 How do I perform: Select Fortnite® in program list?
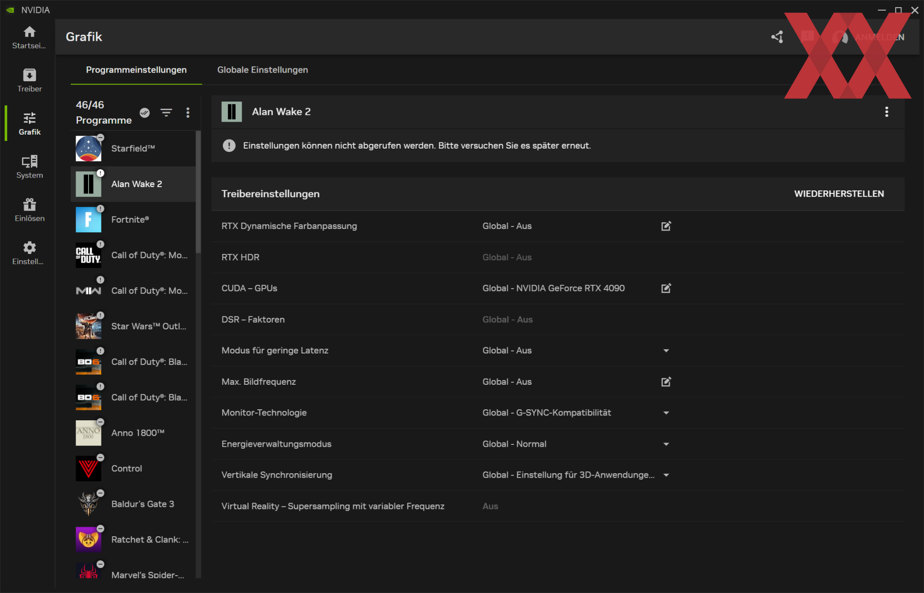pos(133,220)
